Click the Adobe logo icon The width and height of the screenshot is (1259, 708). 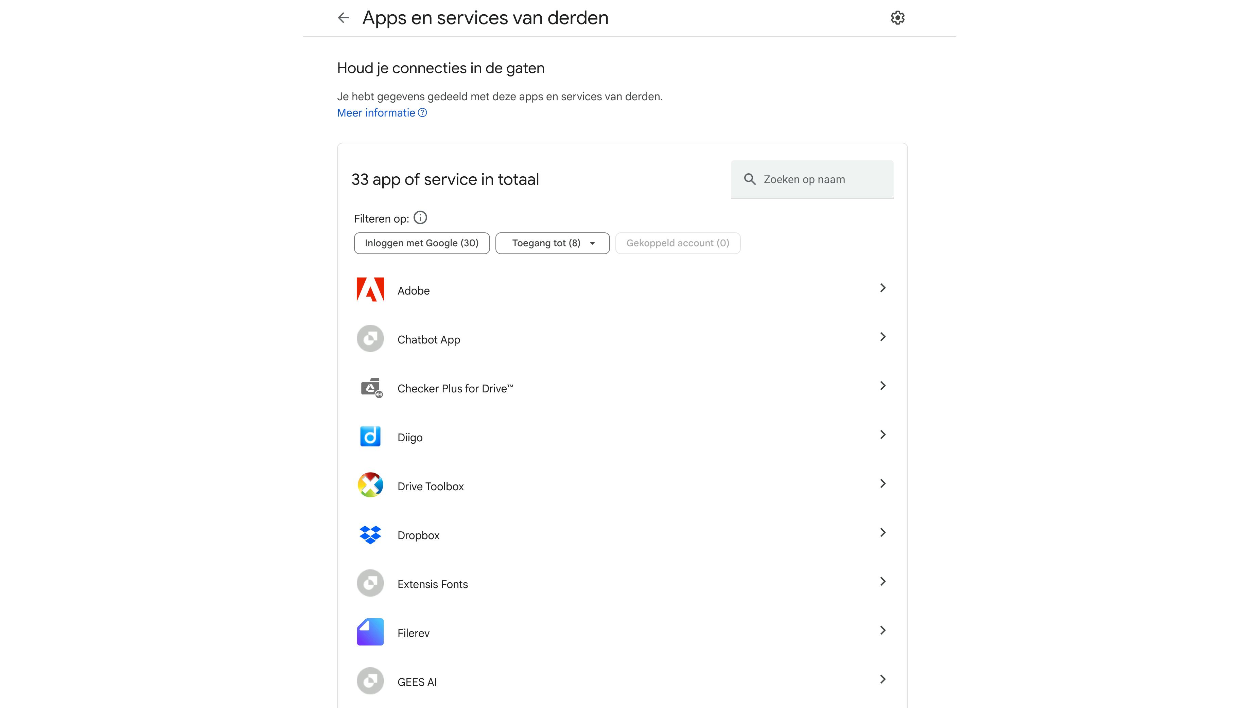370,290
